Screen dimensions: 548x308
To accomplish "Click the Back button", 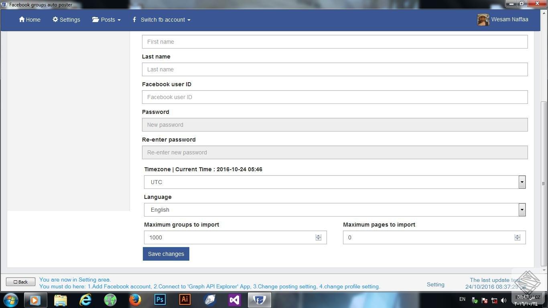I will (x=20, y=282).
